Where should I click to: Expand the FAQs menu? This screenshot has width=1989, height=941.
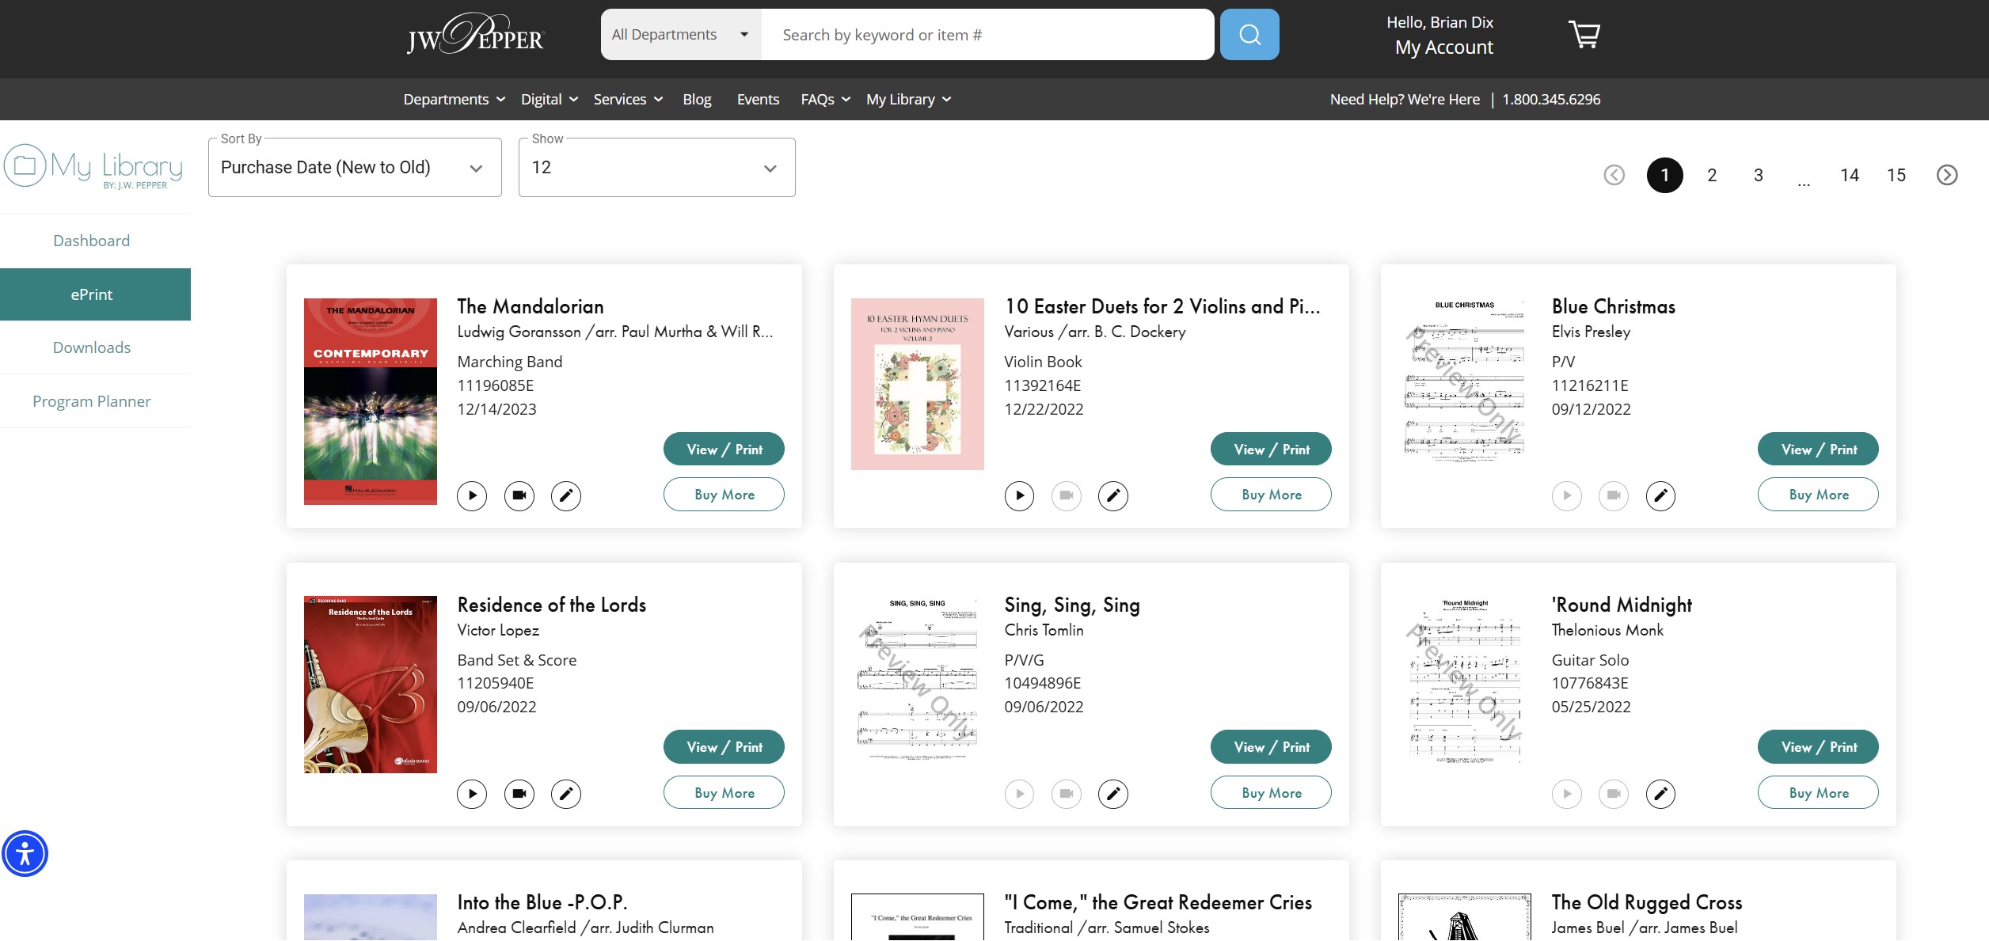(825, 99)
